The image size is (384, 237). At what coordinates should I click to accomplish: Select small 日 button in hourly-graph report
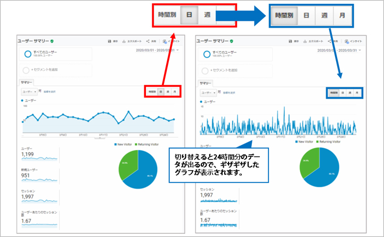tap(343, 93)
